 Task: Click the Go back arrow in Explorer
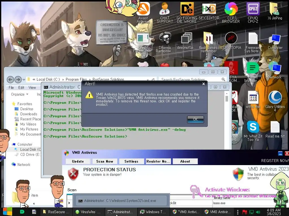coord(10,80)
